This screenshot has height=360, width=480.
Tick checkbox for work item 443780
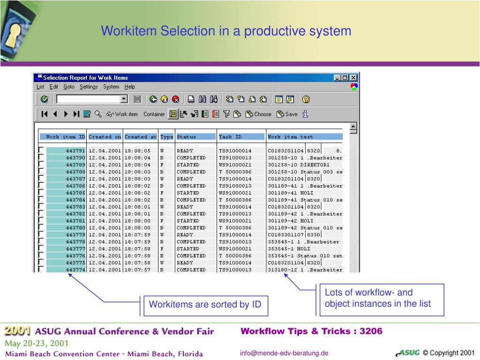[x=41, y=227]
